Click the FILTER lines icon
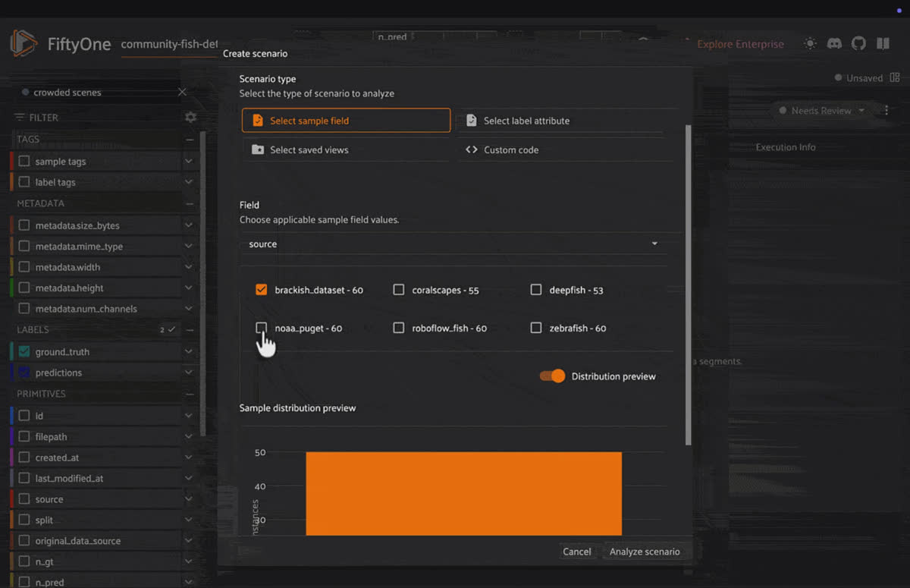Viewport: 910px width, 588px height. click(x=20, y=118)
